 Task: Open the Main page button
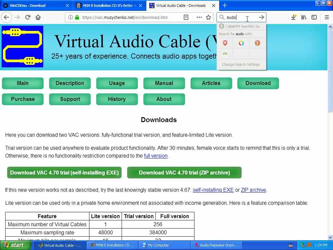click(23, 83)
